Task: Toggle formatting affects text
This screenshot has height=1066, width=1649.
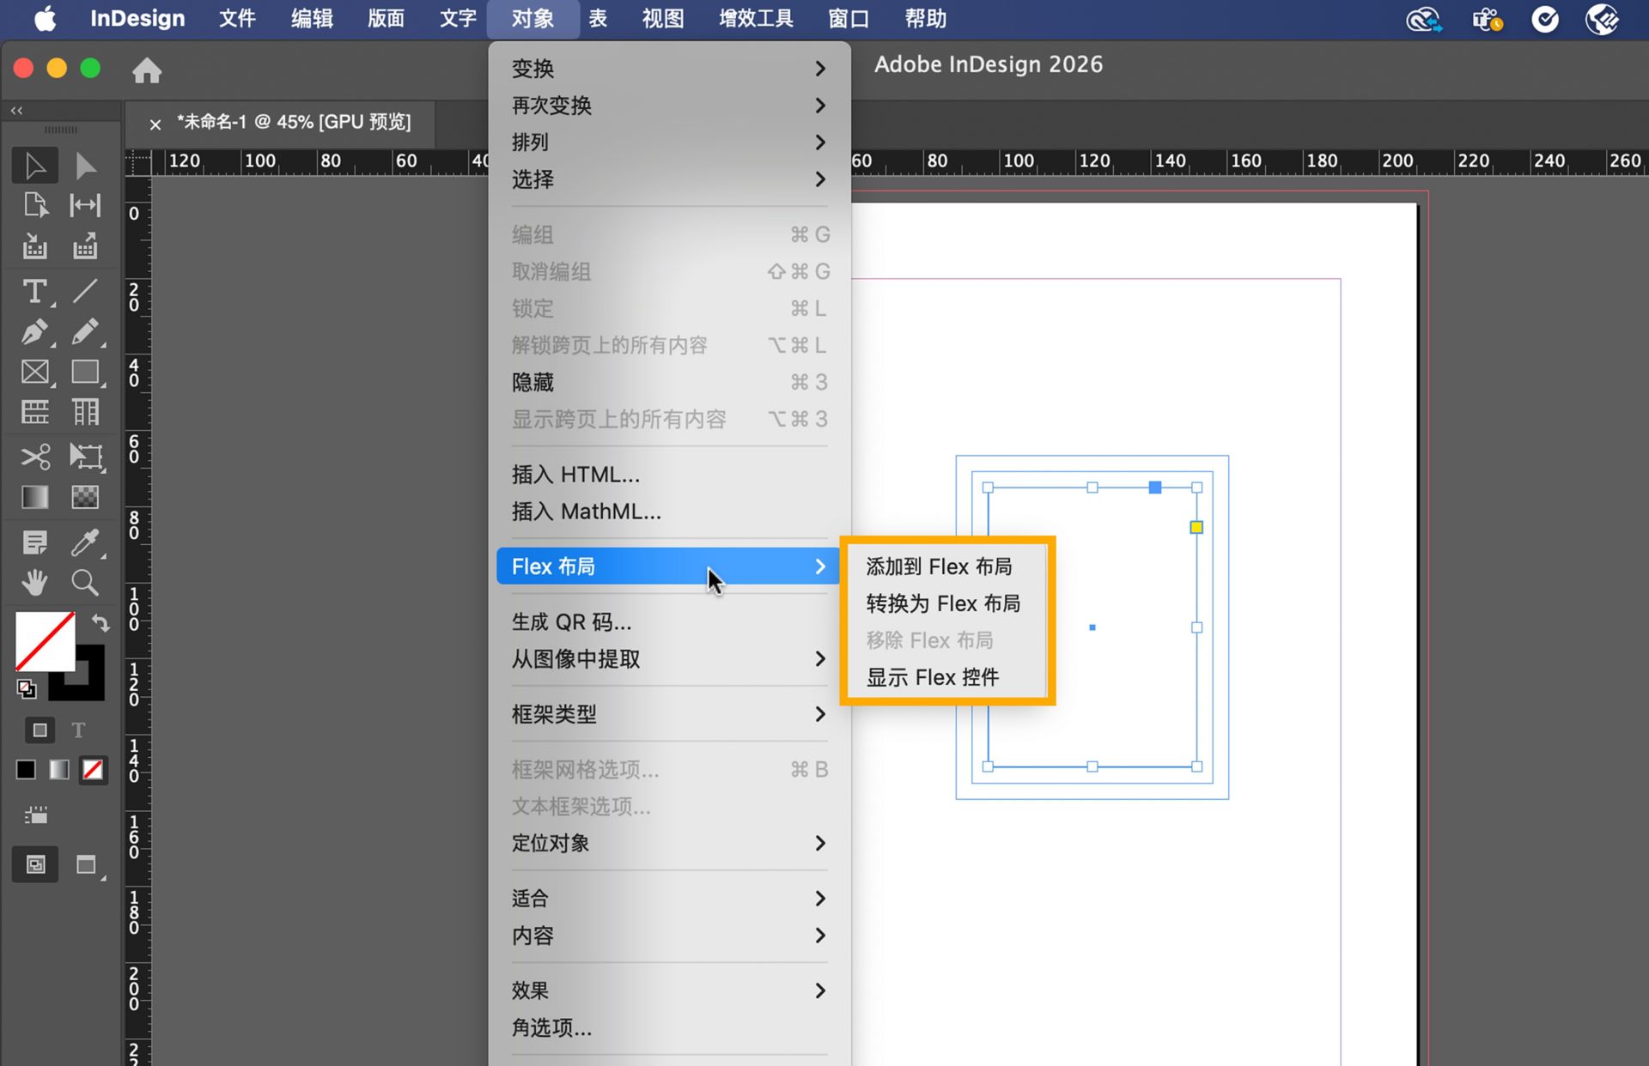Action: (78, 730)
